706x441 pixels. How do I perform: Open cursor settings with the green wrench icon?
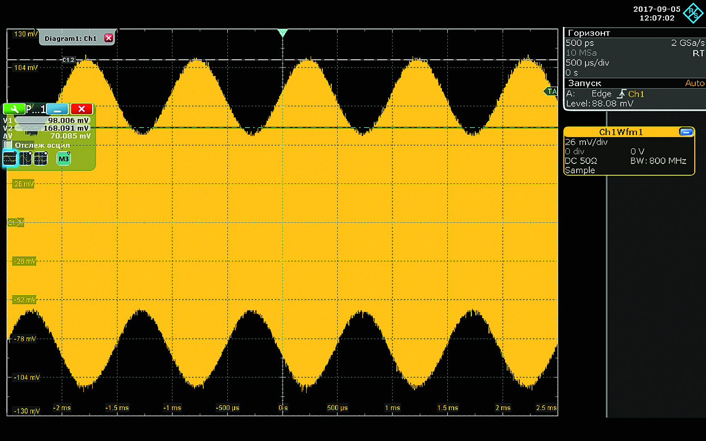coord(14,109)
